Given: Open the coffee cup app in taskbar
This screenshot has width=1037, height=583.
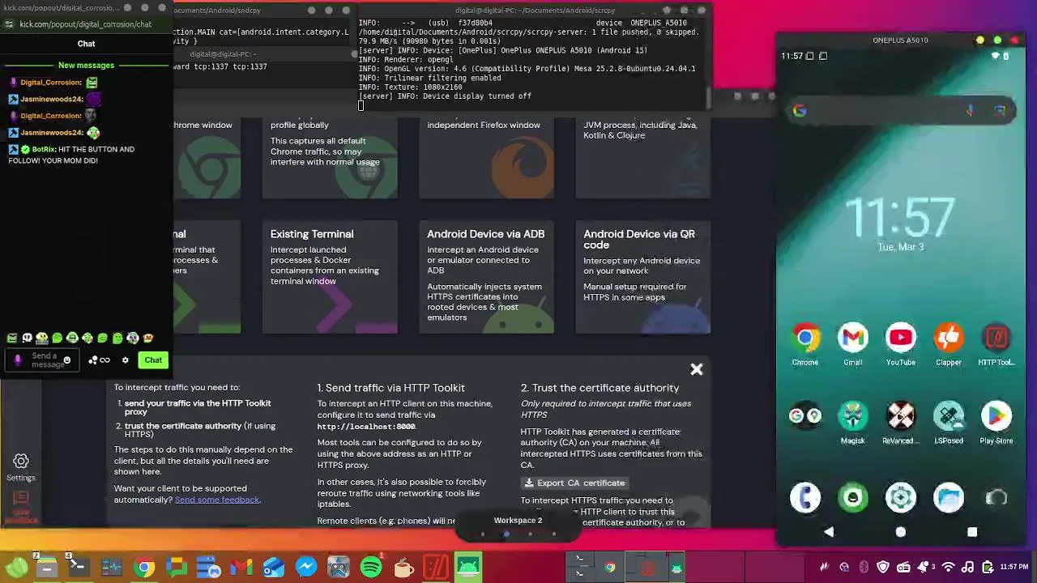Looking at the screenshot, I should pos(403,568).
